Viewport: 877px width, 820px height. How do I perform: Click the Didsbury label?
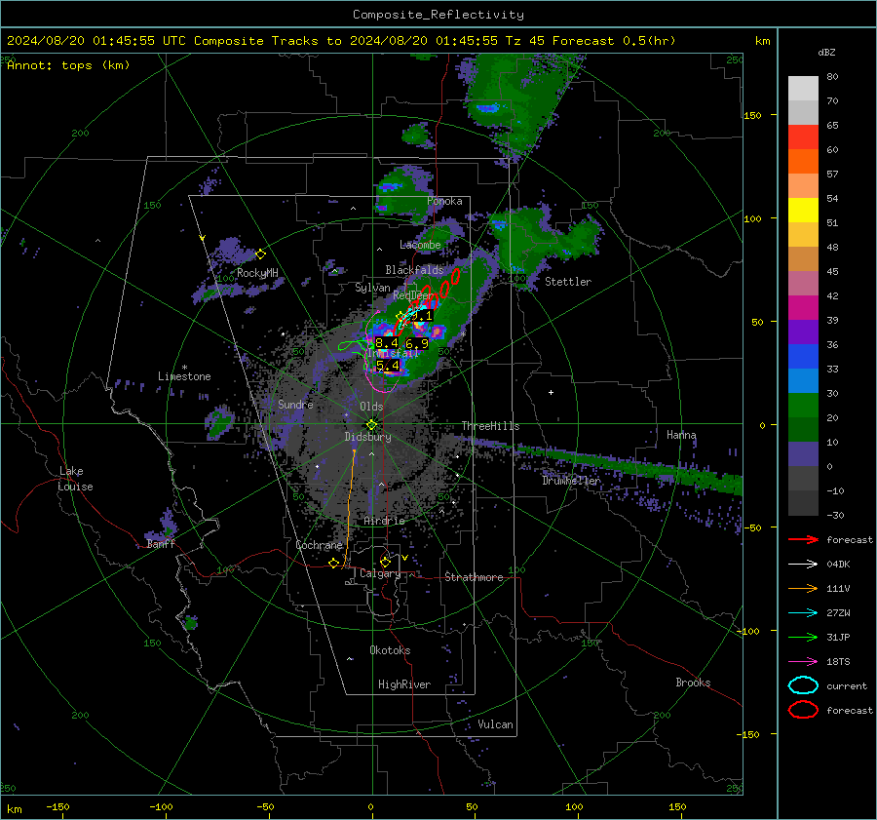pos(367,437)
